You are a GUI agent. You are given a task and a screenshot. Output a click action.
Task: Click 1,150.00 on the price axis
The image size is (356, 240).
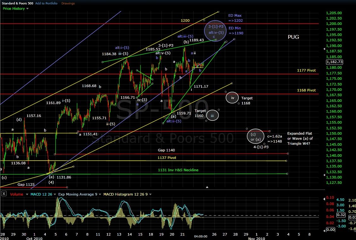[x=334, y=133]
